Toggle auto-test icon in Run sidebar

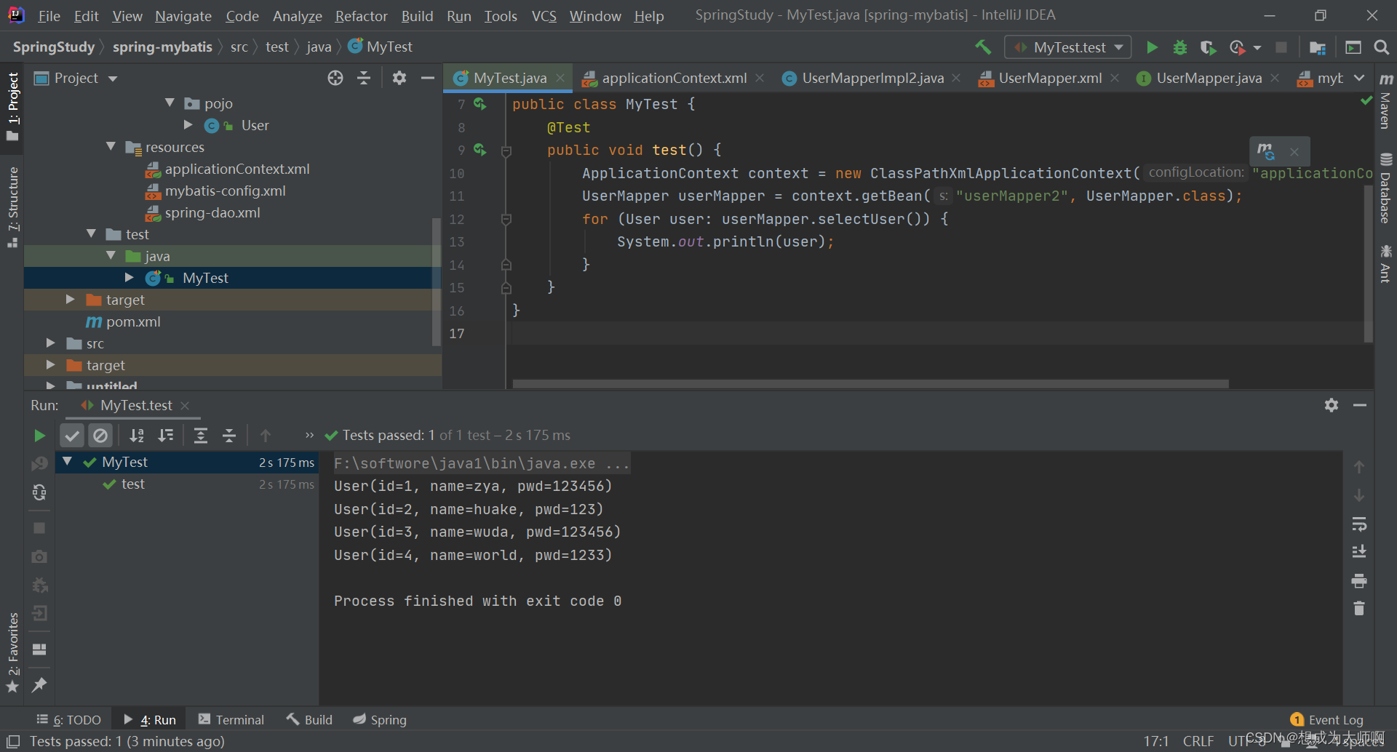click(39, 492)
